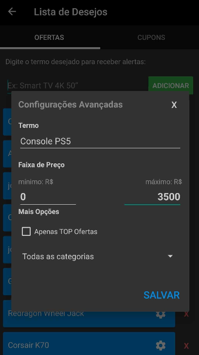Focus the máximo price field 3500
The width and height of the screenshot is (199, 355).
[x=152, y=197]
